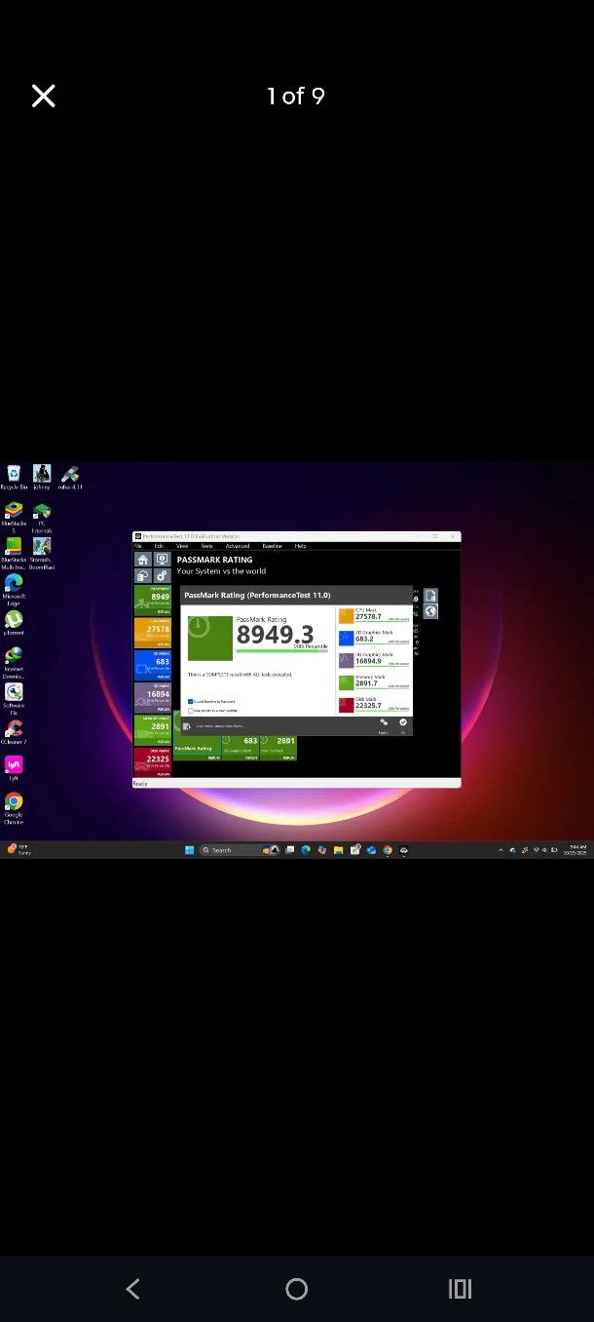Screen dimensions: 594x1322
Task: Toggle the second results checkbox in the dialog
Action: tap(191, 710)
